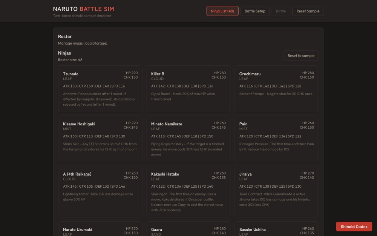Click the Gyuki Boost passive description
Screen dimensions: 377x236
coord(183,96)
